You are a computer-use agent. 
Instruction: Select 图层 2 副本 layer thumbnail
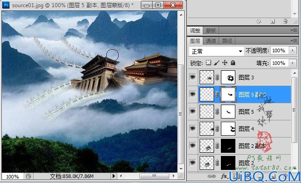click(207, 146)
